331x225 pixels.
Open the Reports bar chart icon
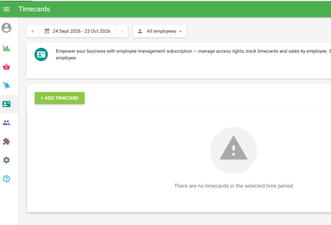(6, 48)
